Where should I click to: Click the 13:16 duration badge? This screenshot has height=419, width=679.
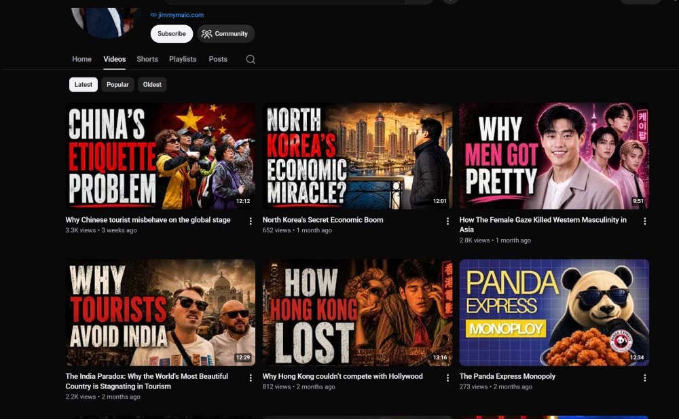440,357
